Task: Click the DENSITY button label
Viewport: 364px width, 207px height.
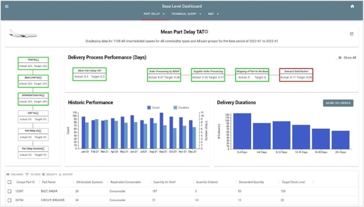Action: coord(52,175)
